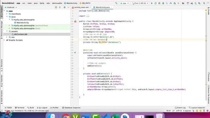
Task: Open the TODO tool window tab
Action: coord(8,108)
